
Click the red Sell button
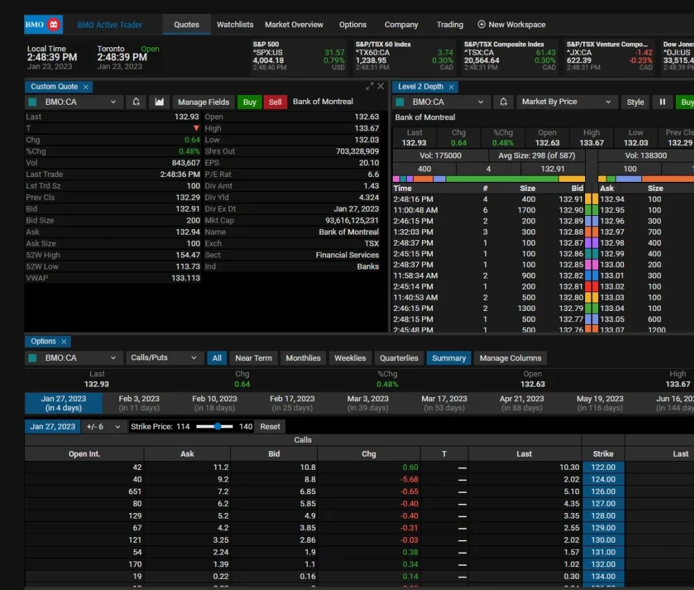click(x=275, y=102)
